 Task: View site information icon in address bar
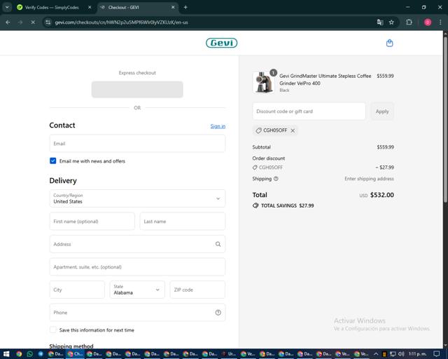coord(48,22)
